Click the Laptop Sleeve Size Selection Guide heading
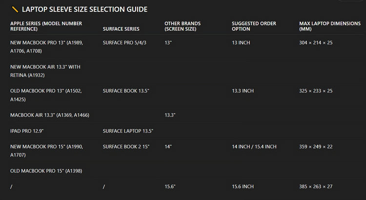This screenshot has height=200, width=366. [84, 9]
